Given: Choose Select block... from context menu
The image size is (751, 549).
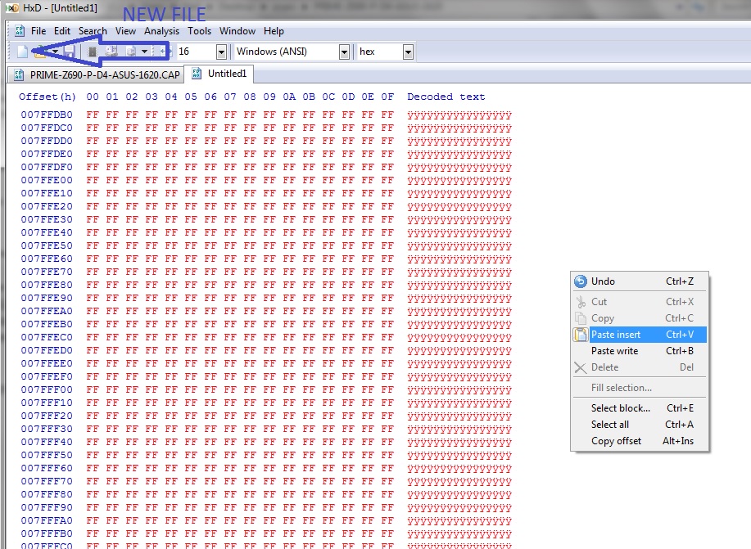Looking at the screenshot, I should 620,408.
